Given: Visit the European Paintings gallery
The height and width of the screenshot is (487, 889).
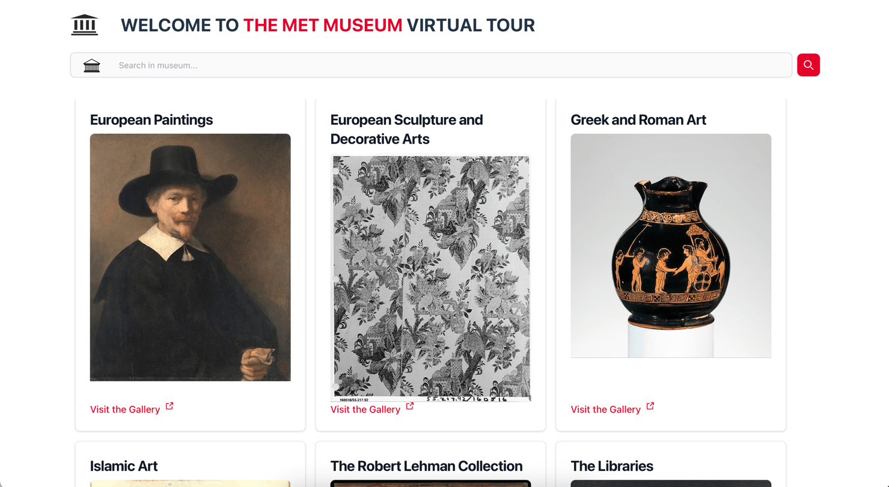Looking at the screenshot, I should click(x=124, y=409).
